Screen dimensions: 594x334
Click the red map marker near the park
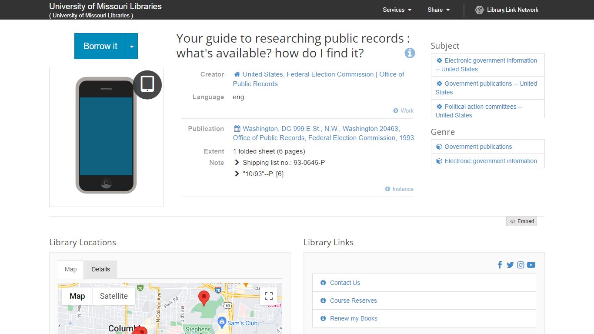204,298
